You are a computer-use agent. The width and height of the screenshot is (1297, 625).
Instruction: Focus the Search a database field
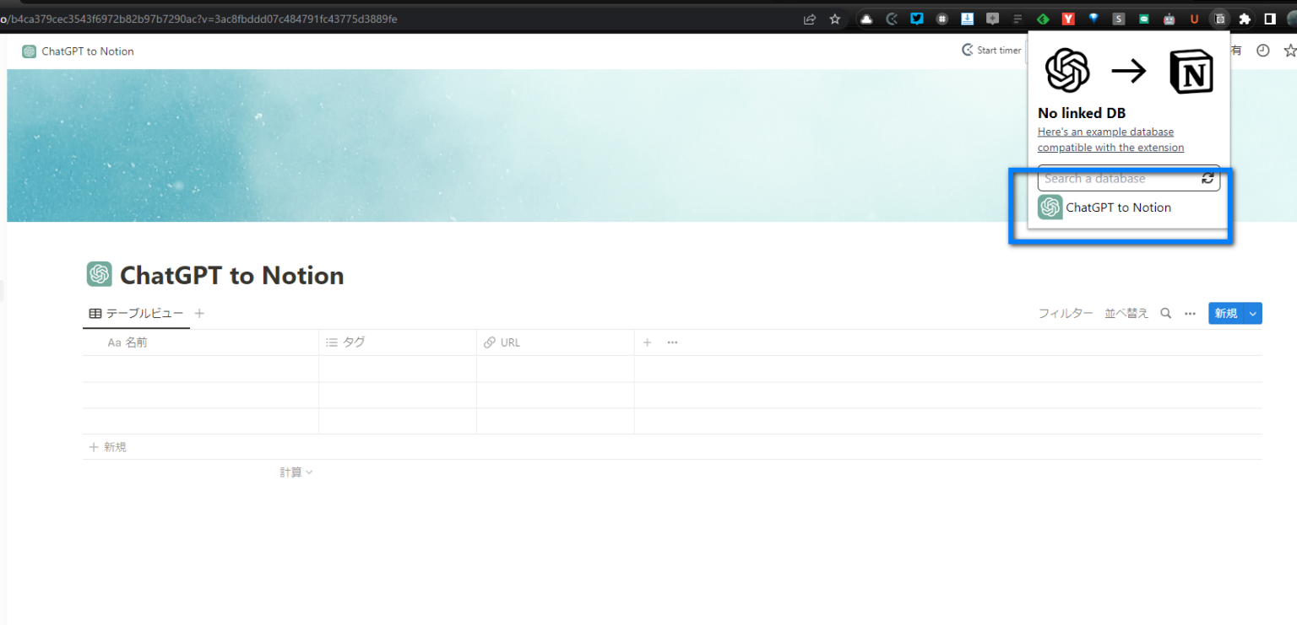click(x=1116, y=178)
